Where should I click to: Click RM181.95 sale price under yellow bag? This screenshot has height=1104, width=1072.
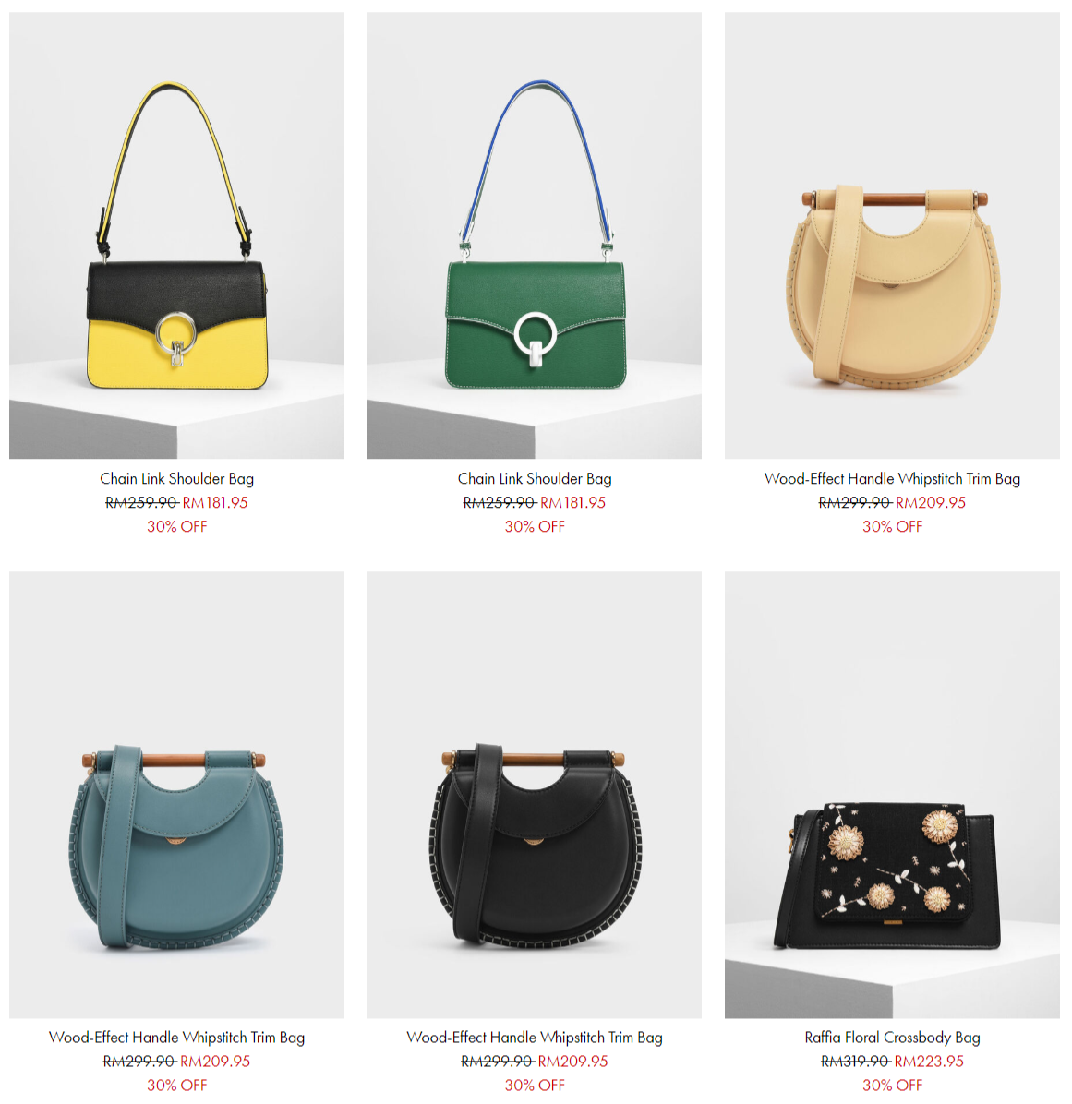pos(215,503)
